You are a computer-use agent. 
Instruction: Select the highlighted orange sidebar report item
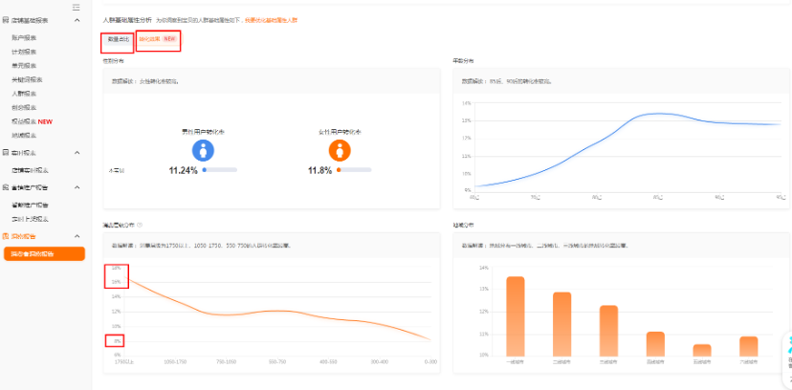click(44, 253)
